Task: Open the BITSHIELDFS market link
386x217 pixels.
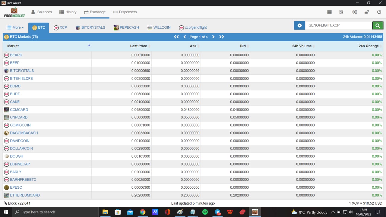Action: point(21,79)
